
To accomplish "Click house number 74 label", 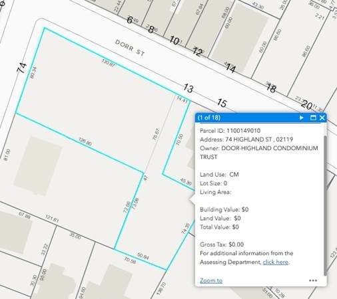I will click(22, 68).
